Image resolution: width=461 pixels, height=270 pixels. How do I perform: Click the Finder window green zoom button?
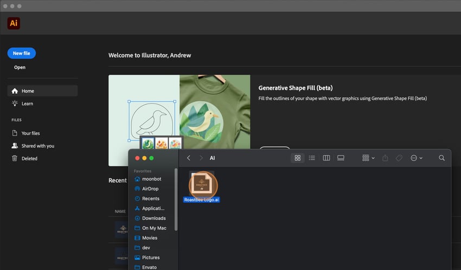point(151,158)
